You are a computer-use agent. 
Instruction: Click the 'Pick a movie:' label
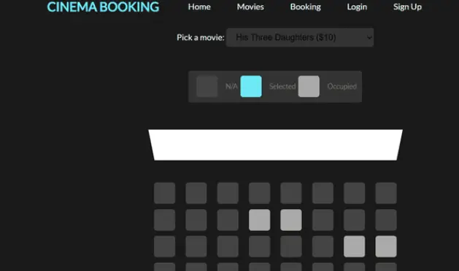click(x=201, y=37)
